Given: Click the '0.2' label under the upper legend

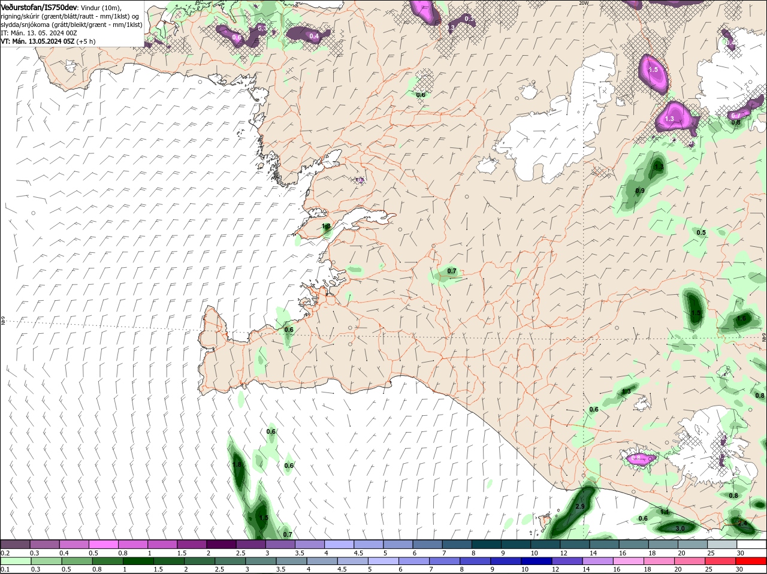Looking at the screenshot, I should pos(5,553).
